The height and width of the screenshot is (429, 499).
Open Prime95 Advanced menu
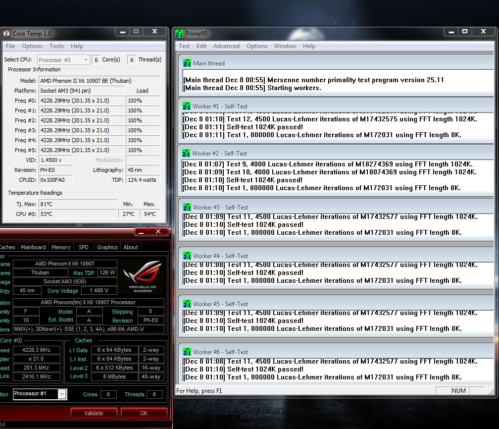[x=226, y=46]
